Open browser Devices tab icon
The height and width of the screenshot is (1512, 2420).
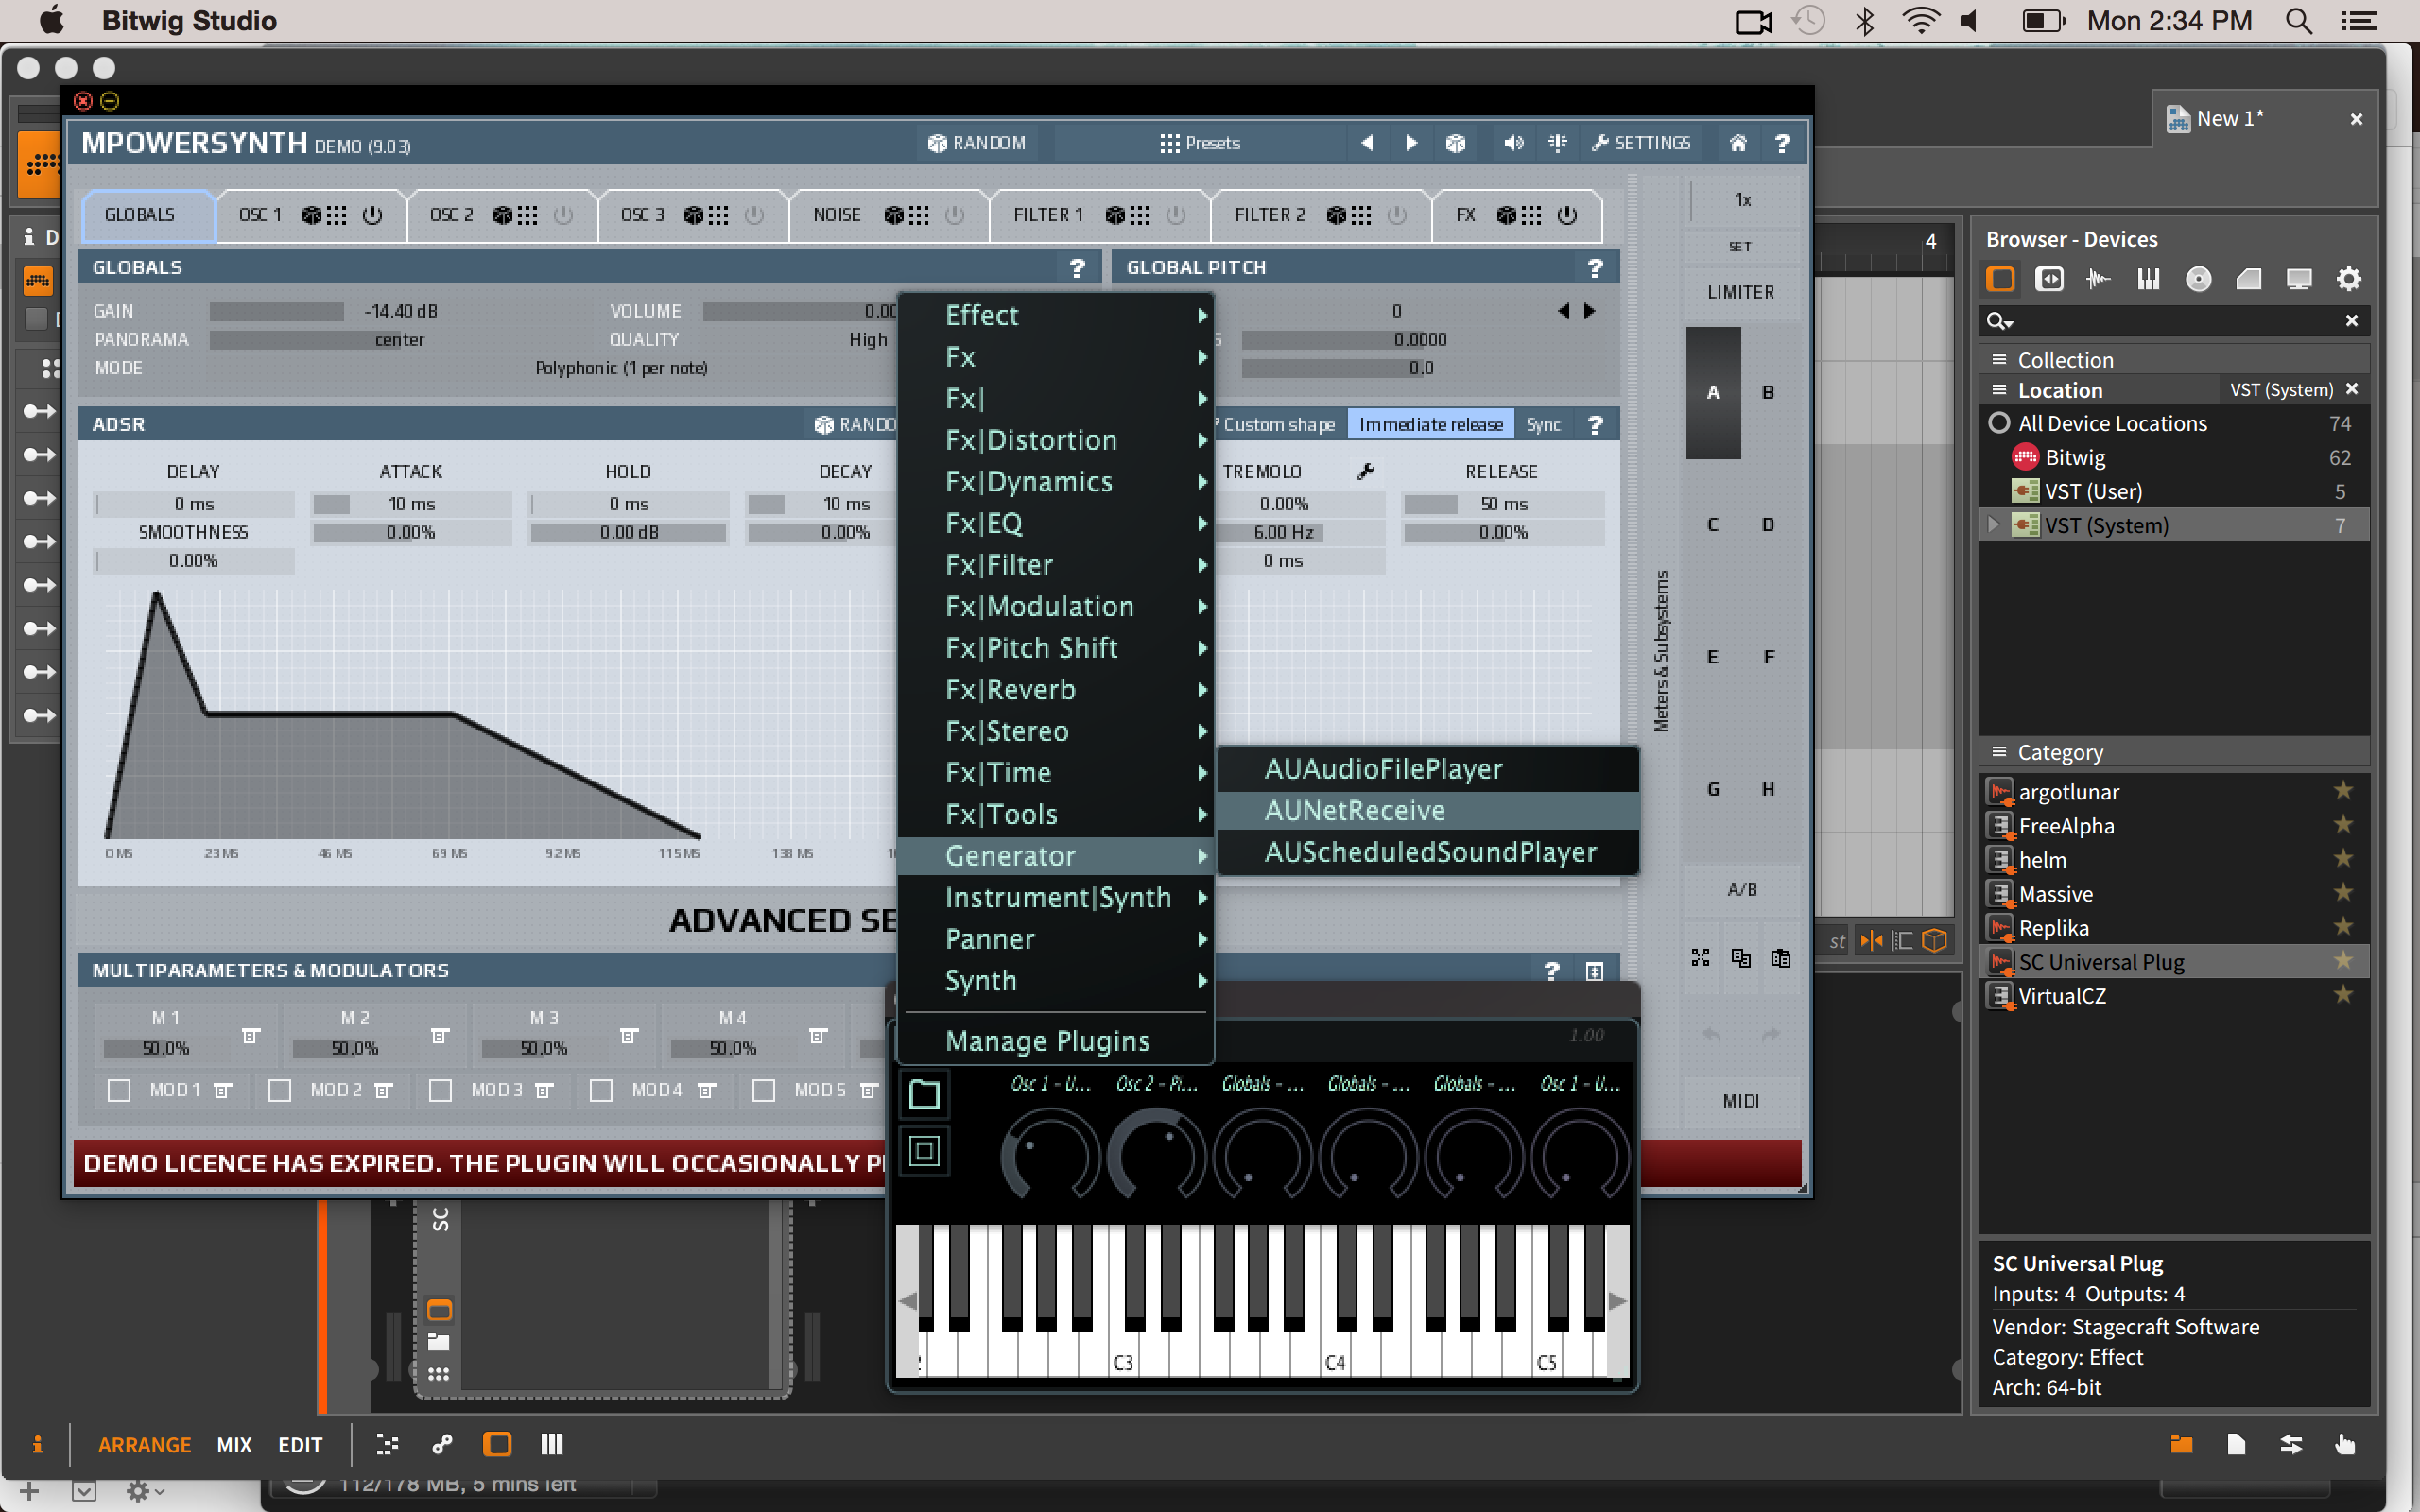pyautogui.click(x=2000, y=279)
